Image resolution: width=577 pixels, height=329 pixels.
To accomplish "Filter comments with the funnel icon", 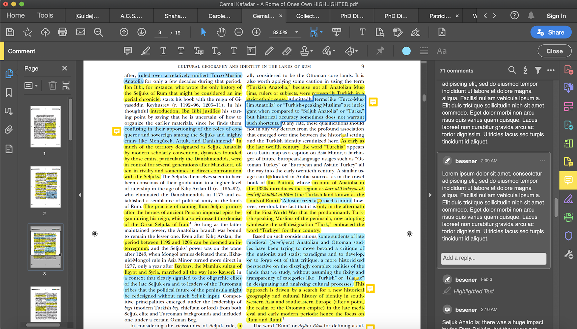I will 538,70.
